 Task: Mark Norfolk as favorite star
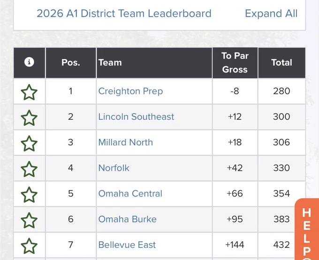tap(29, 169)
